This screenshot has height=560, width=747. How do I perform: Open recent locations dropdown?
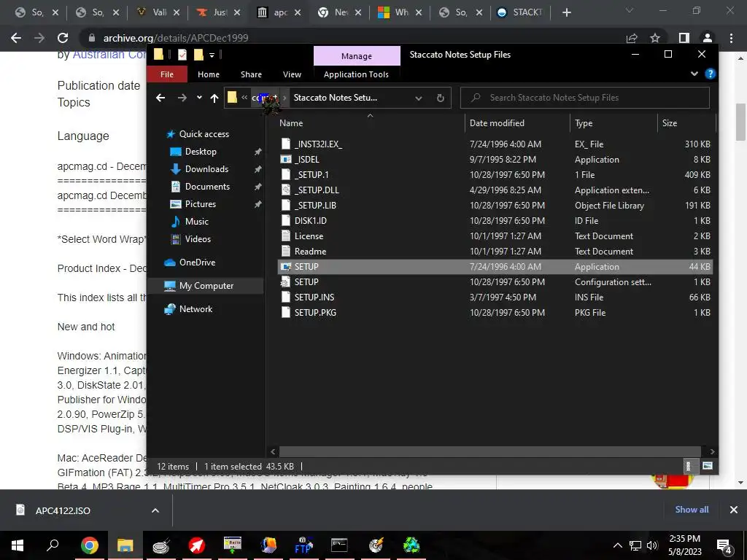click(199, 98)
